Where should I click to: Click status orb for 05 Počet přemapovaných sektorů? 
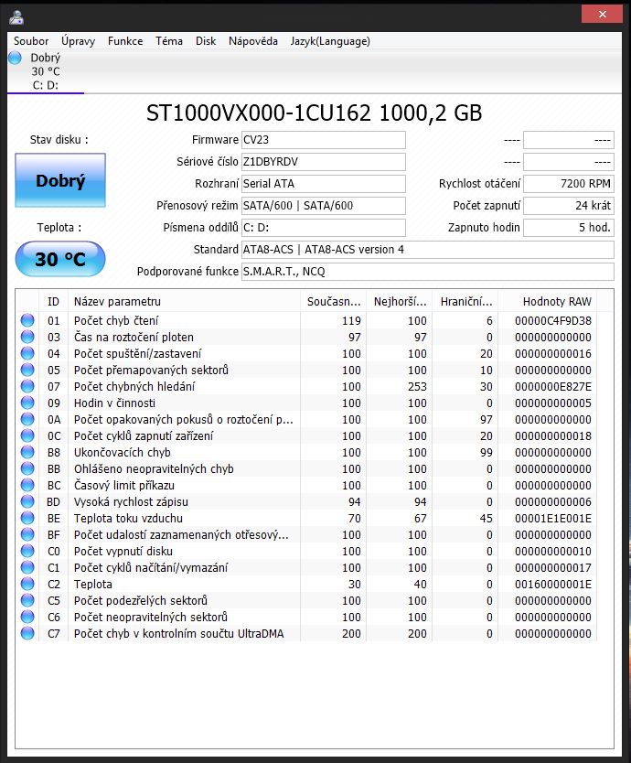27,370
